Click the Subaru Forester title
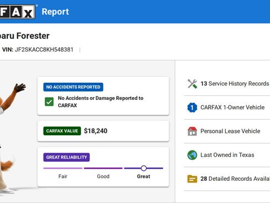This screenshot has height=203, width=270. tap(25, 36)
